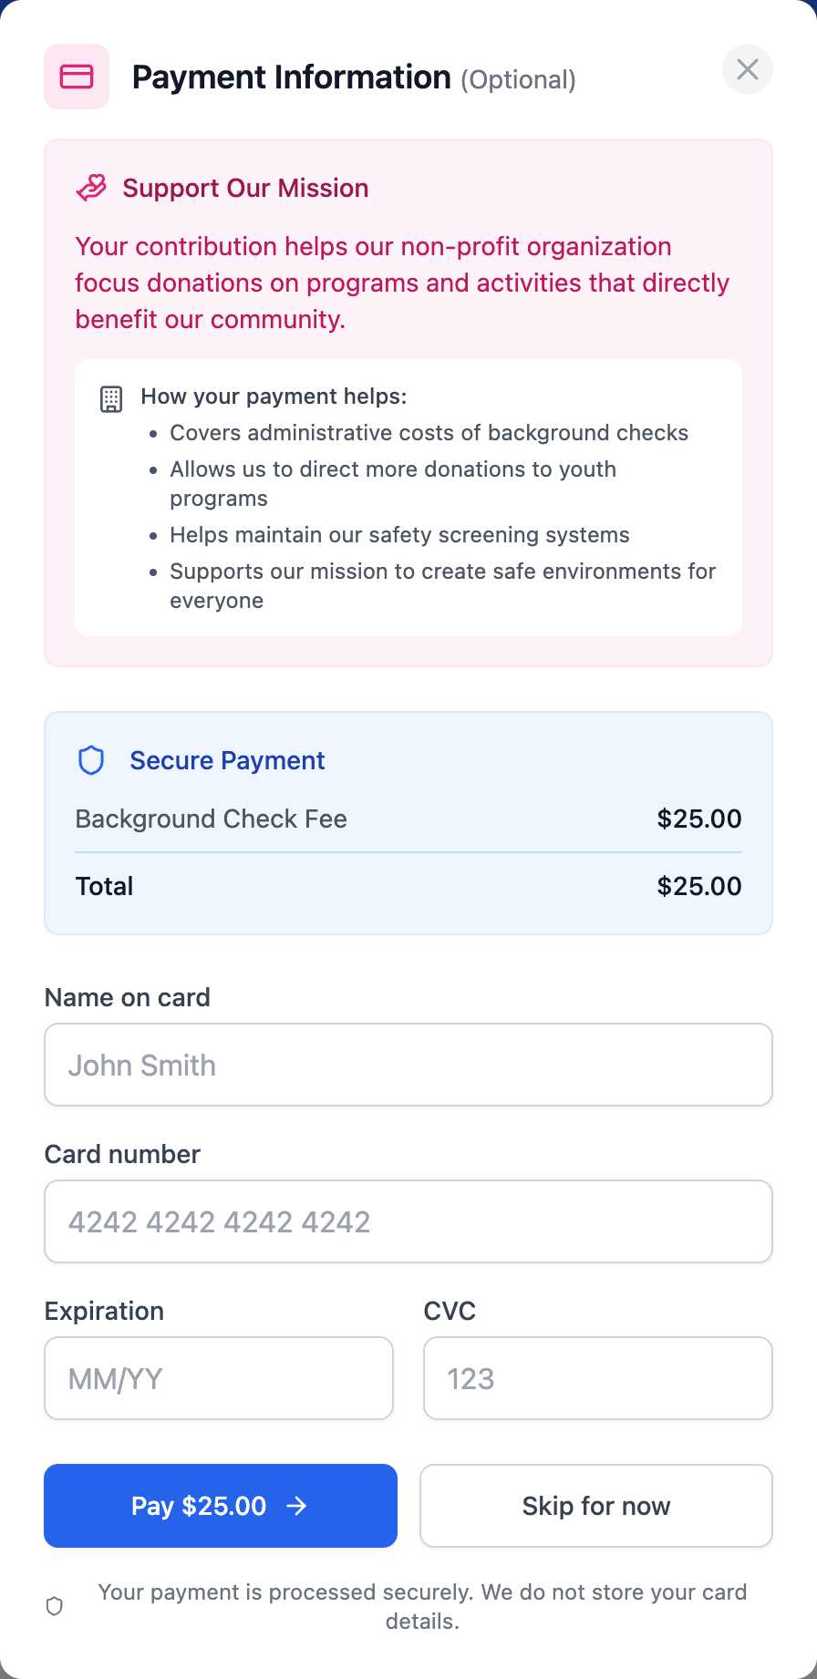Screen dimensions: 817x1679
Task: Click the building icon beside How your payment helps
Action: point(110,398)
